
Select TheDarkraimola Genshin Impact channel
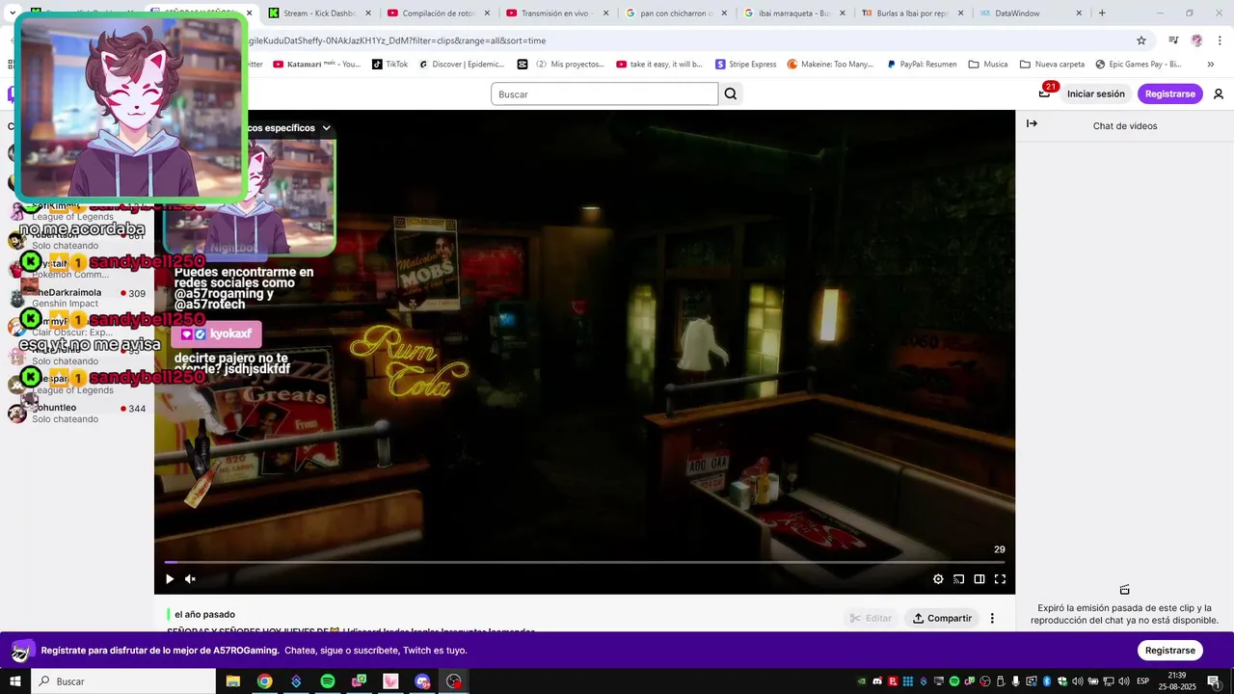point(79,298)
